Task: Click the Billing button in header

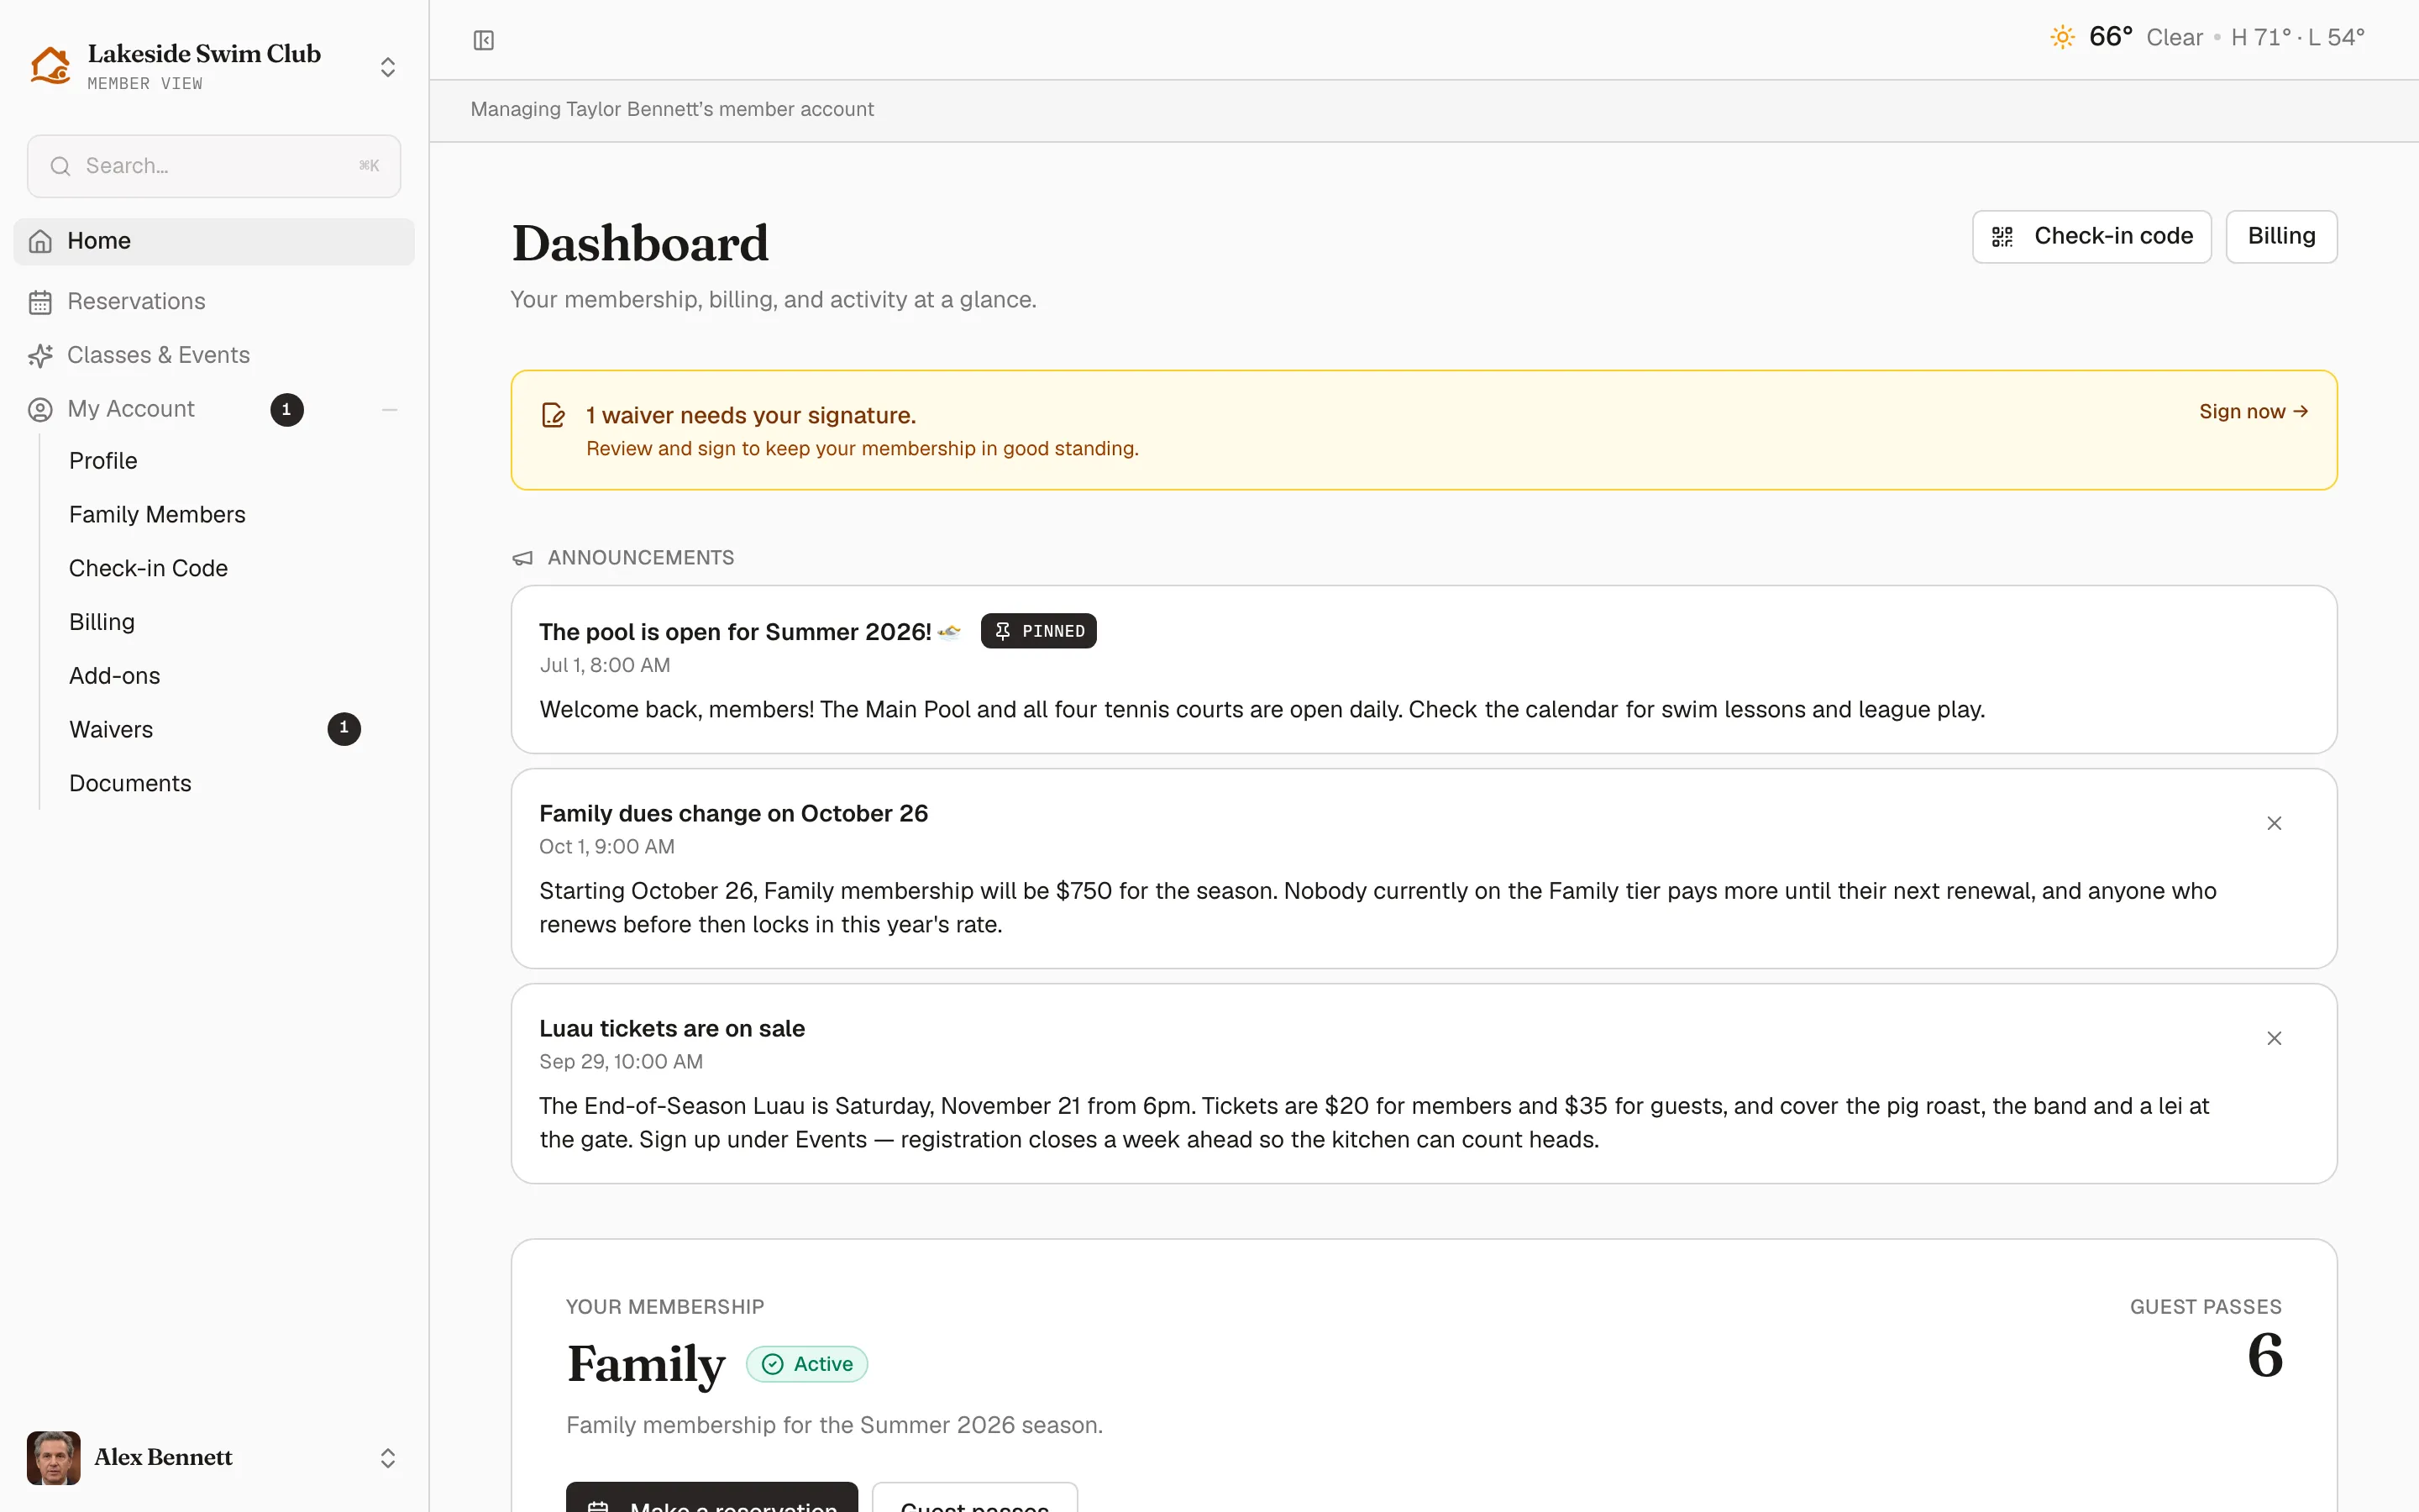Action: tap(2281, 237)
